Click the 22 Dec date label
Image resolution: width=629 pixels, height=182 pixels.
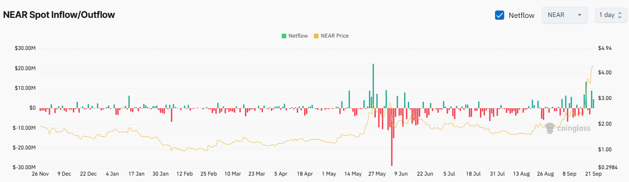click(x=88, y=174)
